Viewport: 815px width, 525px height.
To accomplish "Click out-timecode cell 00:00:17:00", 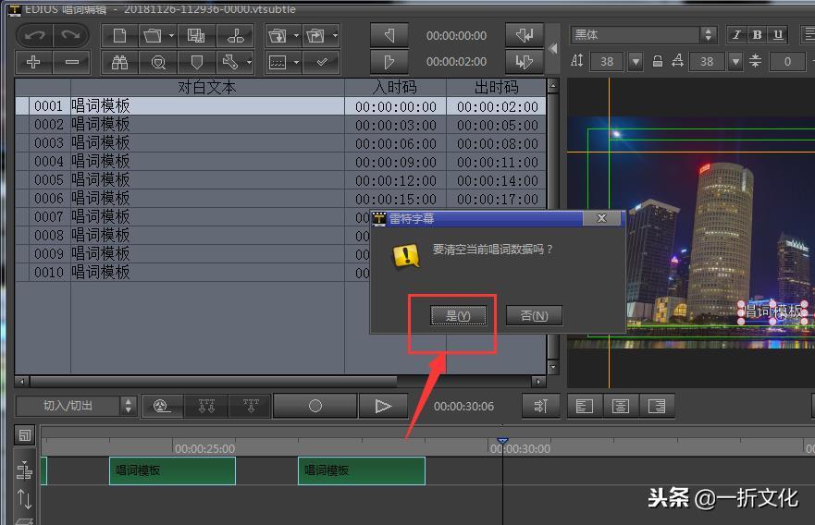I will (497, 199).
